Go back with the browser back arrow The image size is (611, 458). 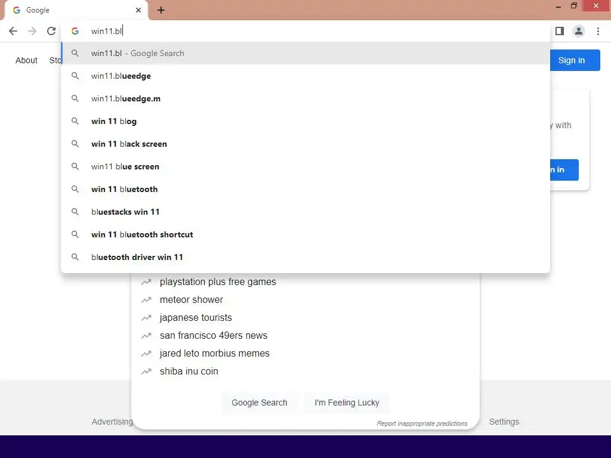pos(13,31)
